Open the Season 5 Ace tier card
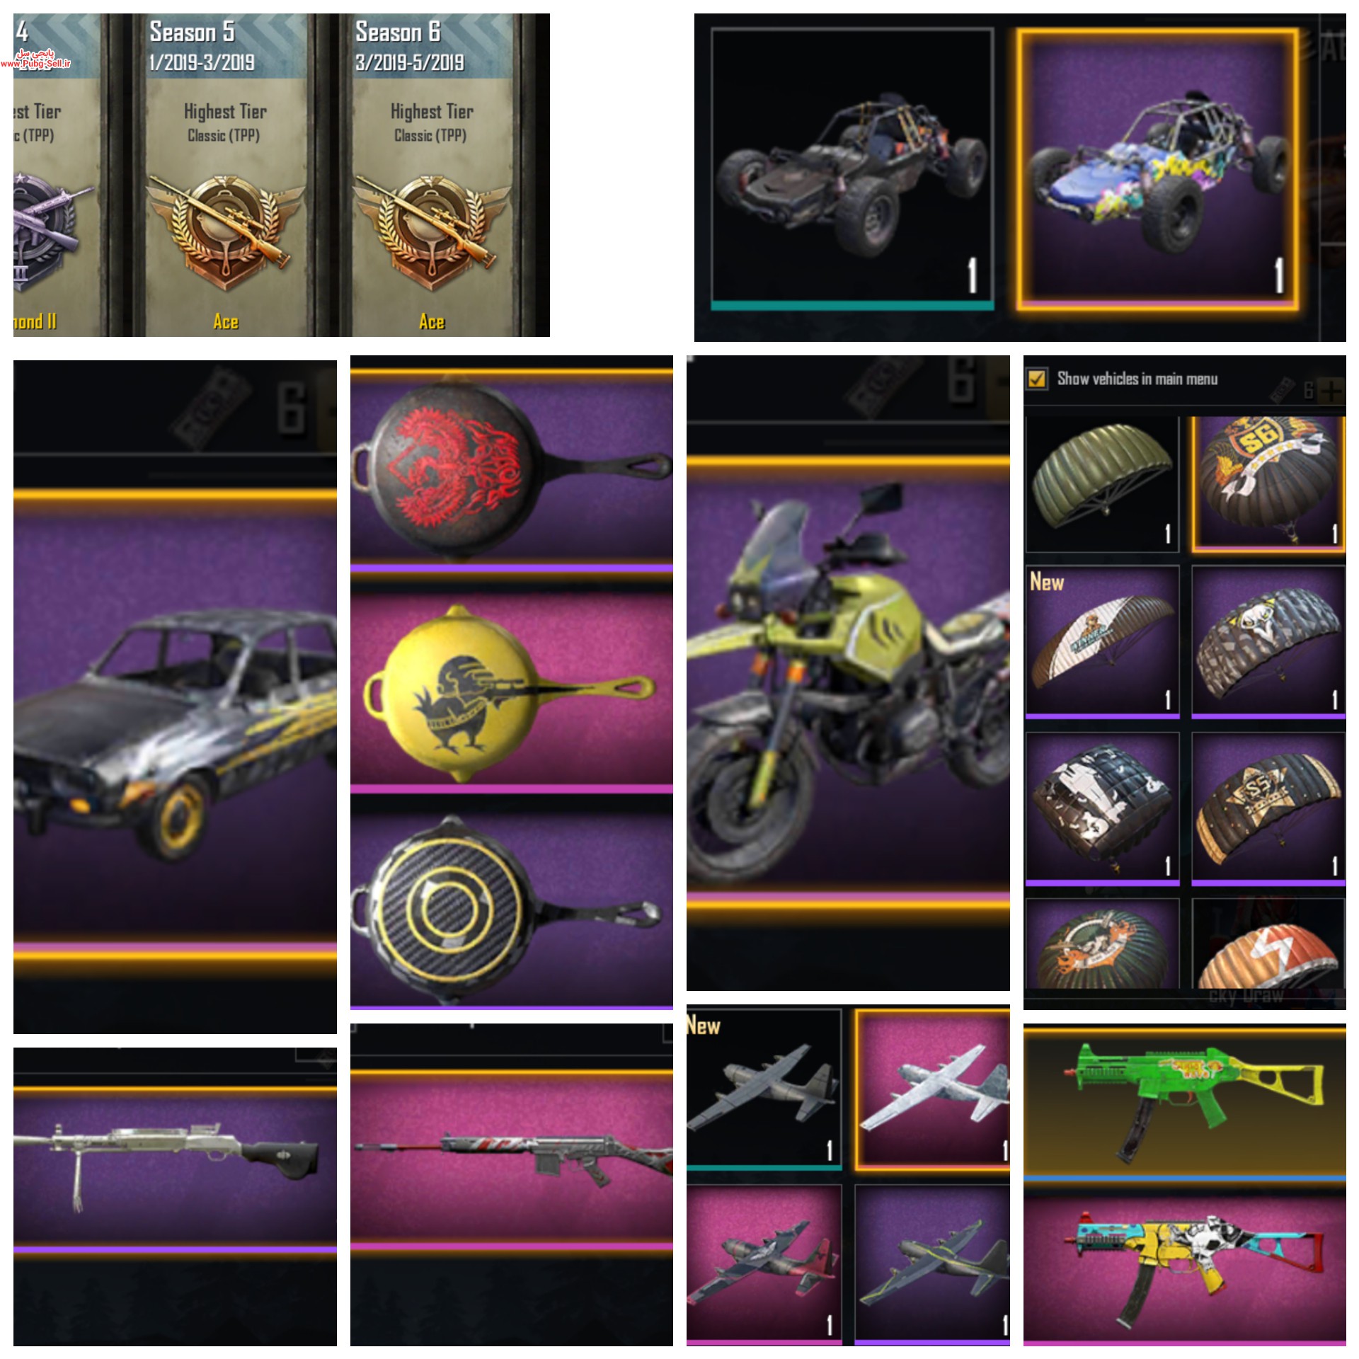This screenshot has height=1359, width=1359. [x=225, y=175]
